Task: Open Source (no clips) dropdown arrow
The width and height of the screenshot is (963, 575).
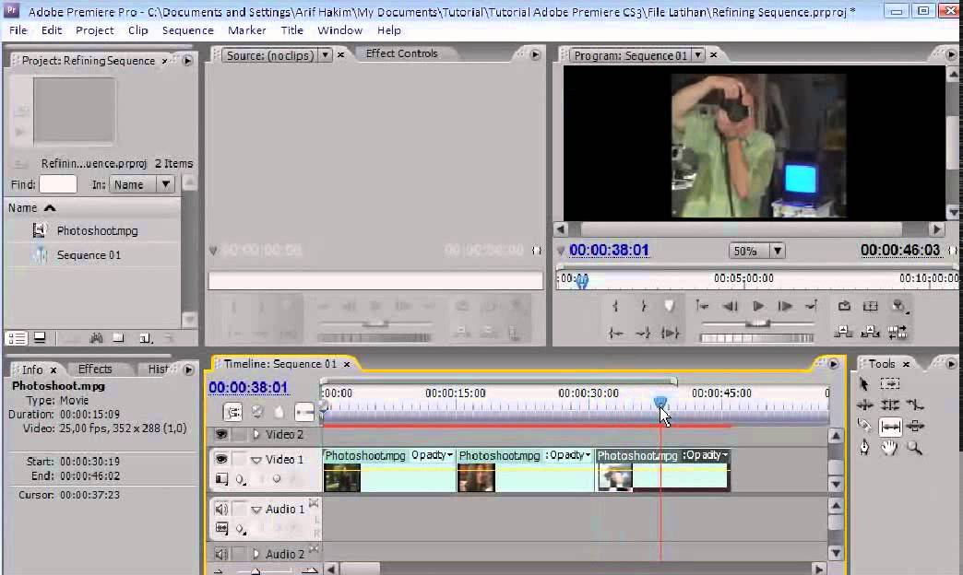Action: pos(326,55)
